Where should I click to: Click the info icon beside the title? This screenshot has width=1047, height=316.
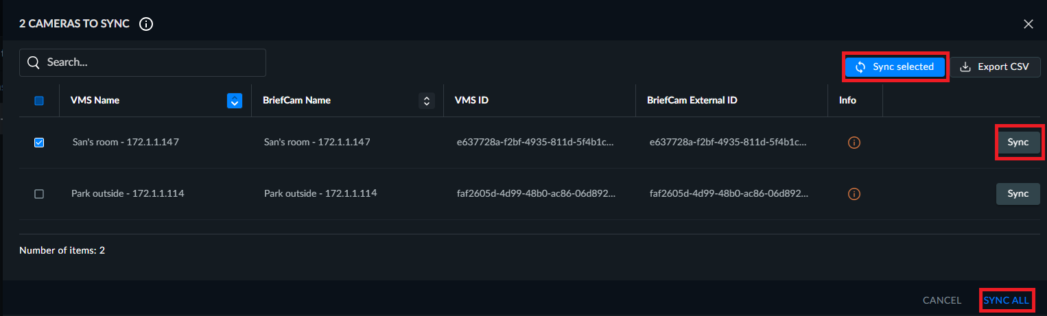[145, 24]
